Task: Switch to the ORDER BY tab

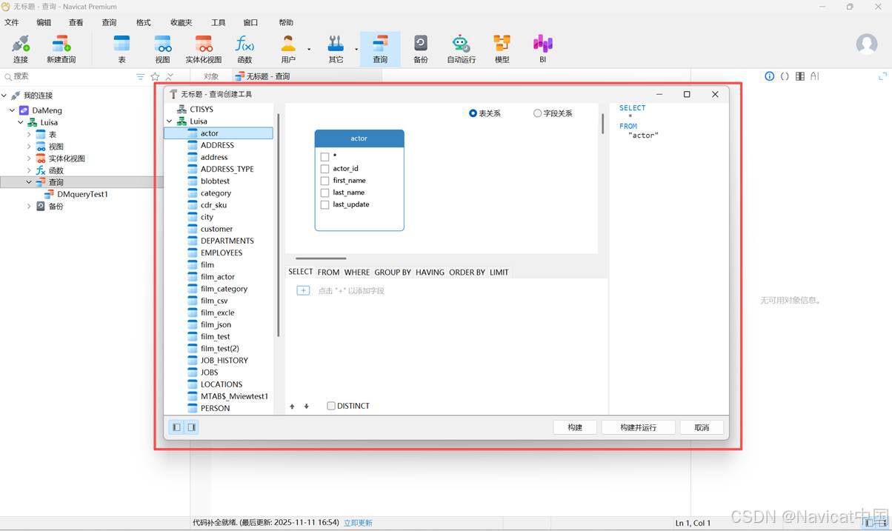Action: point(467,272)
